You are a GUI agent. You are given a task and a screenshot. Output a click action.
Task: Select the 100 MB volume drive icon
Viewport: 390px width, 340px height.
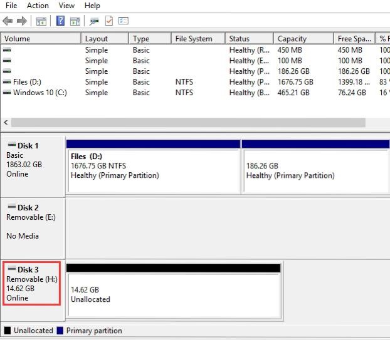click(7, 61)
